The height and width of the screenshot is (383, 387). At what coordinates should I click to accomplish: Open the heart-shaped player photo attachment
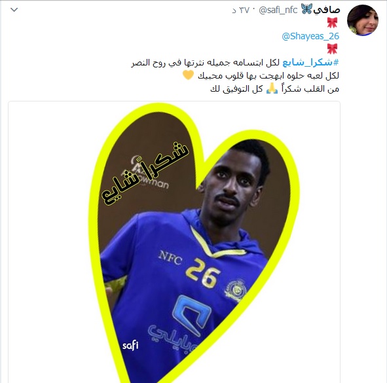[174, 242]
